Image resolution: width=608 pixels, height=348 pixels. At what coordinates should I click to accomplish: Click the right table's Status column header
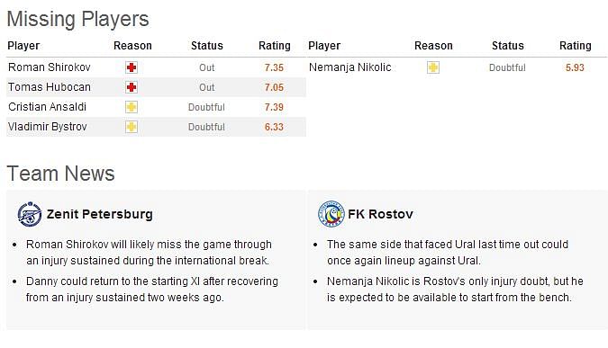pyautogui.click(x=508, y=46)
